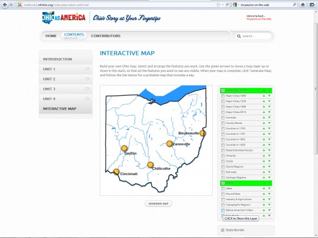The width and height of the screenshot is (318, 238).
Task: Move Counties layer down in stack
Action: pyautogui.click(x=269, y=118)
